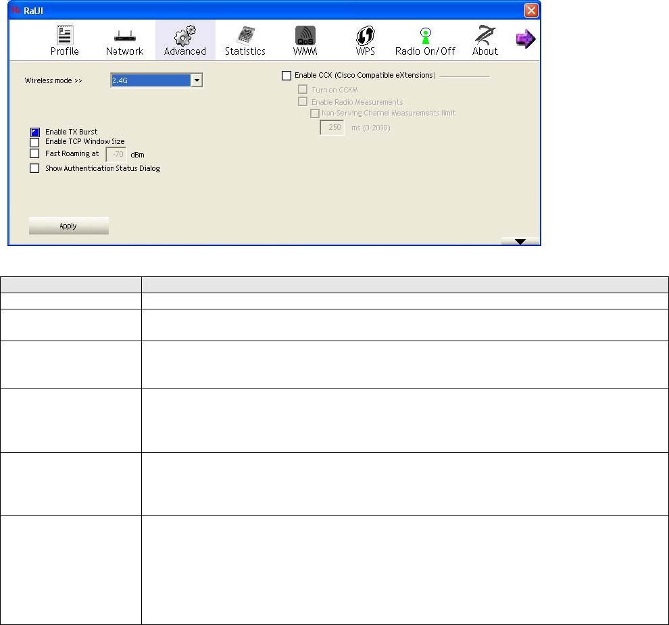Click the purple next arrow icon
Viewport: 669px width, 625px height.
[x=525, y=40]
